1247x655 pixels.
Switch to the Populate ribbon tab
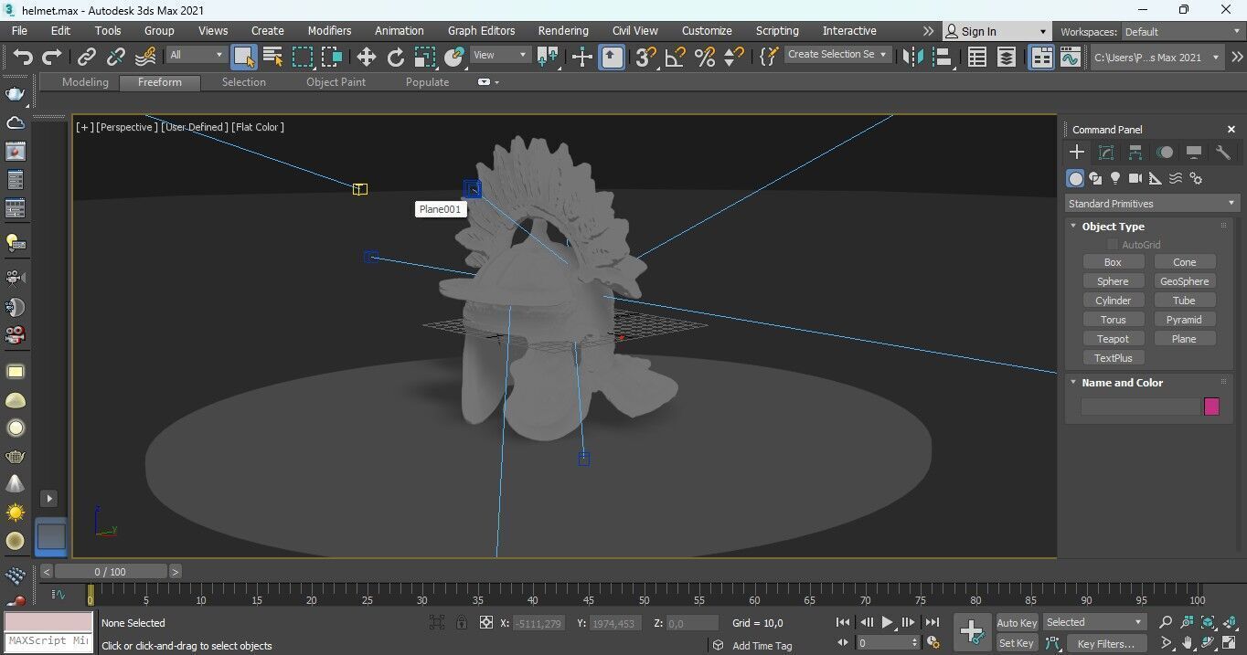pos(427,82)
